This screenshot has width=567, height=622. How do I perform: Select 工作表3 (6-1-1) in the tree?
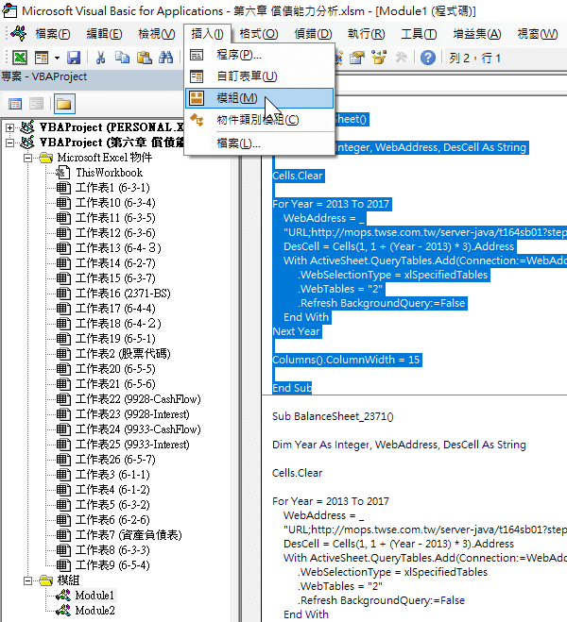[x=112, y=475]
